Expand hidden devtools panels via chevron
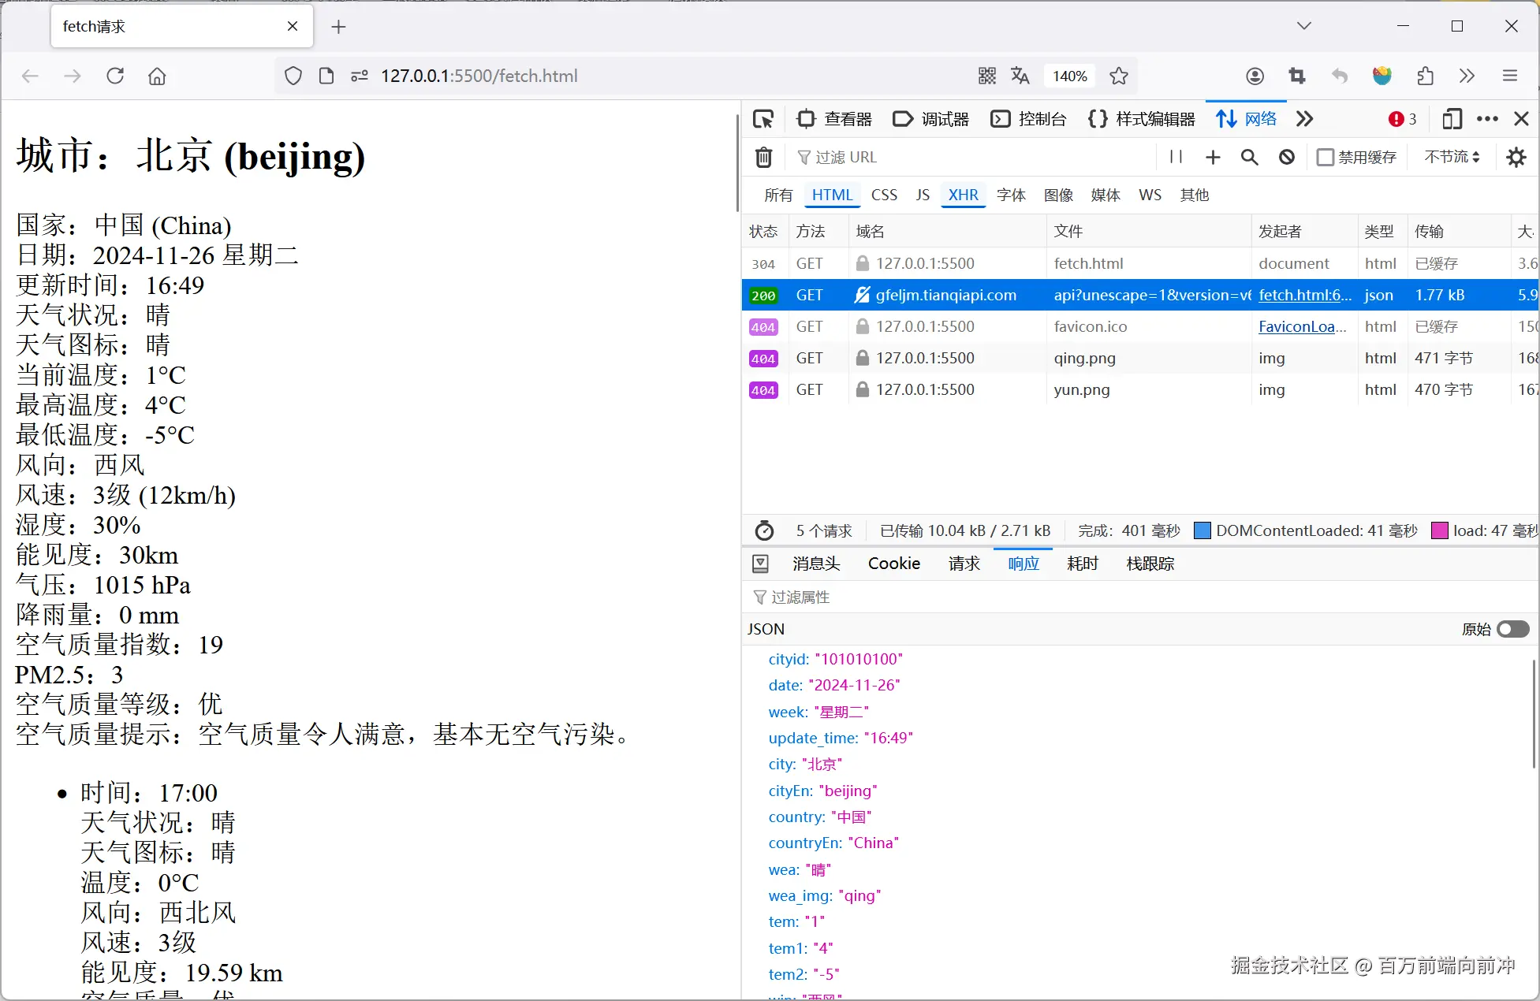 point(1304,118)
